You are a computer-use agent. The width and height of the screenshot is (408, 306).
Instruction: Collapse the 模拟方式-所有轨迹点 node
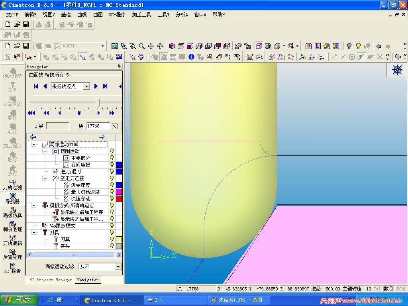coord(34,205)
